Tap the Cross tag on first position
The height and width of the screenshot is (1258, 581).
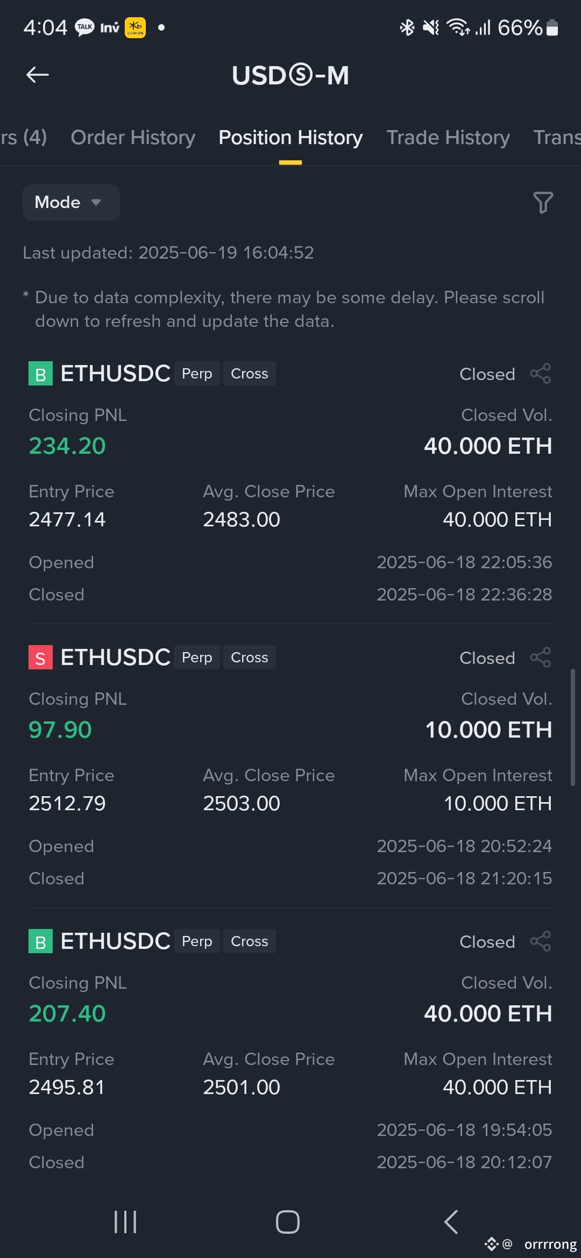click(250, 374)
